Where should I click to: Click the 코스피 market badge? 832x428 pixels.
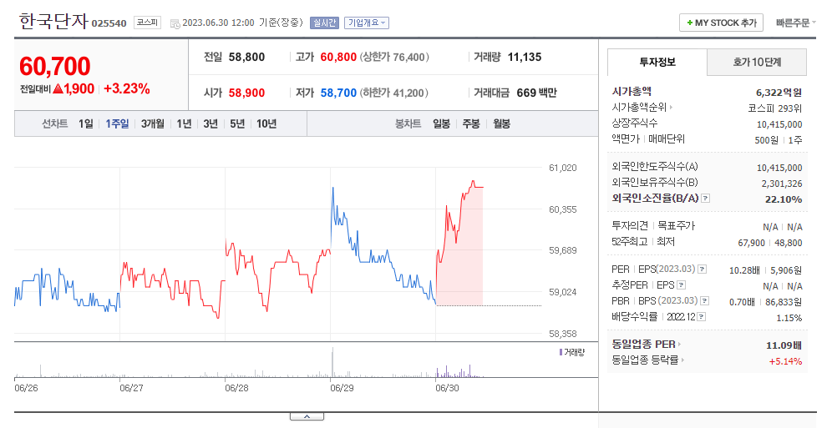(147, 23)
